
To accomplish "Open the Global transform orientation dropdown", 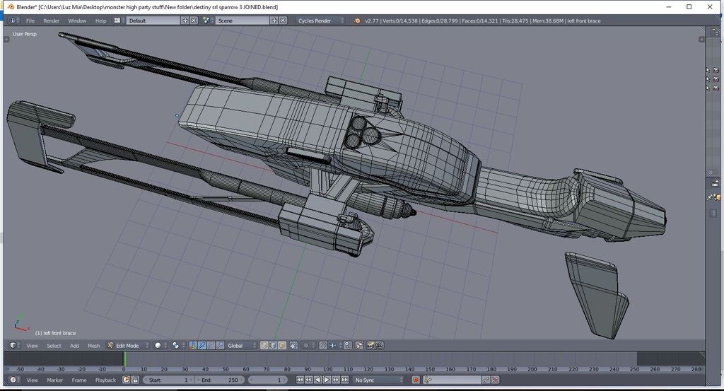I will (x=242, y=346).
